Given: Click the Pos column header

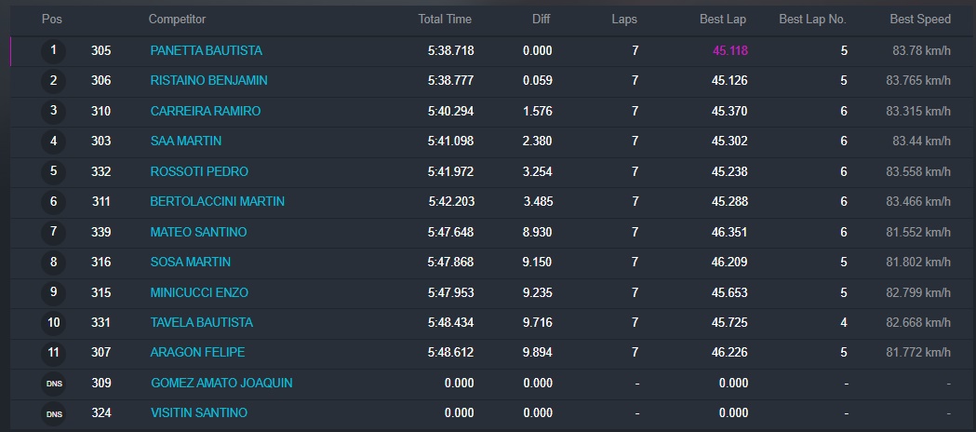Looking at the screenshot, I should [52, 20].
